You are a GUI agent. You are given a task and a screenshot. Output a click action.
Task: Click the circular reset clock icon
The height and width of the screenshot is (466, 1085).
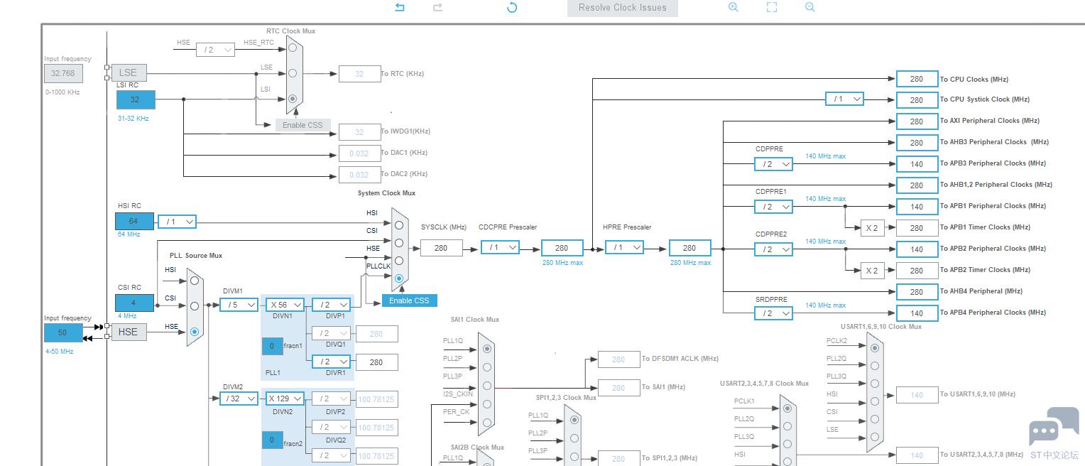[x=512, y=7]
